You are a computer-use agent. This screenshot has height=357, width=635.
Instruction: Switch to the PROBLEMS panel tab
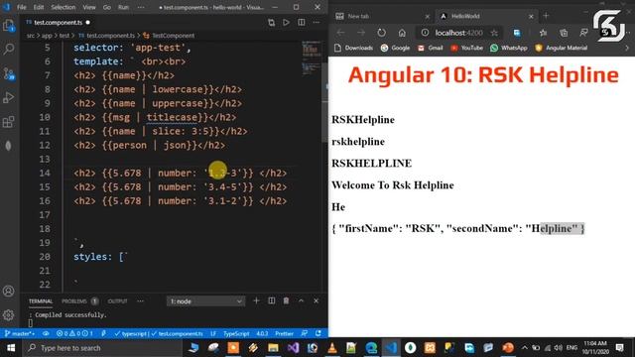(x=79, y=301)
